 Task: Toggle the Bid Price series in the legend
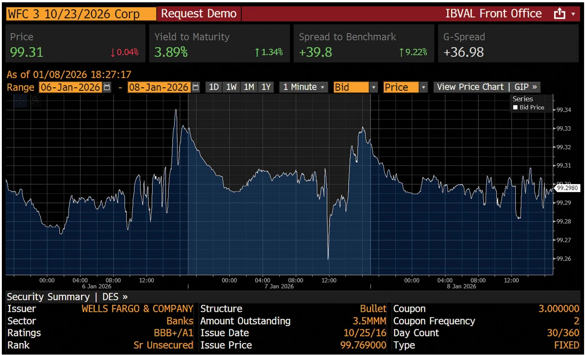pos(528,107)
